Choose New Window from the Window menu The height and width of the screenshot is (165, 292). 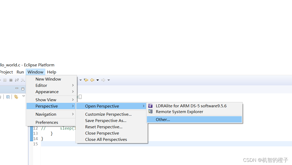tap(52, 79)
